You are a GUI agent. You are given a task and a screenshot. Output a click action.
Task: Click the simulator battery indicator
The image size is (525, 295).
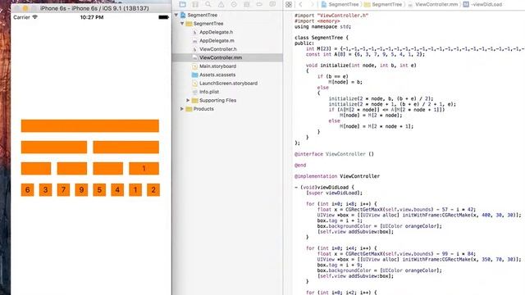coord(163,17)
